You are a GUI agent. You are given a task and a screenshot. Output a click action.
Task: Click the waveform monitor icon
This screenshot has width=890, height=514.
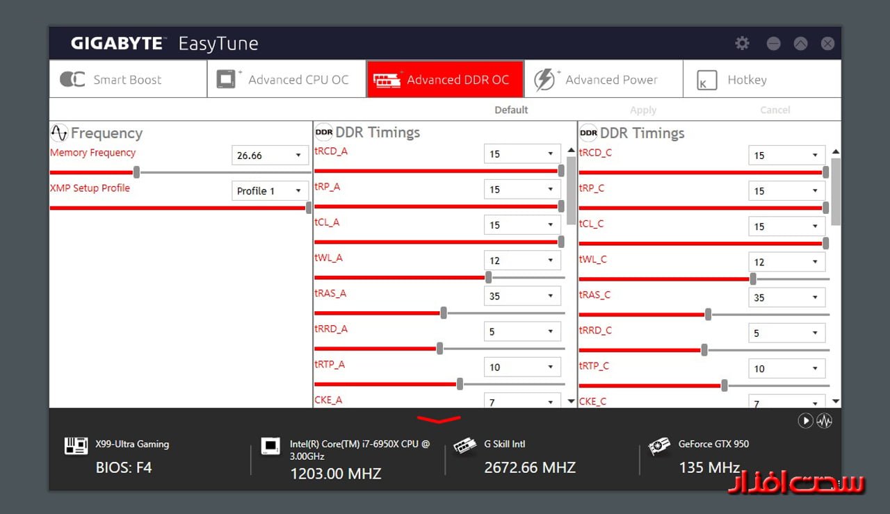[825, 420]
